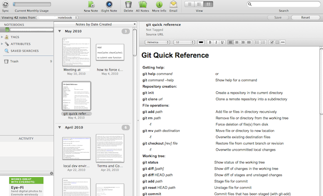Open the font size 12 dropdown
323x196 pixels.
click(184, 42)
